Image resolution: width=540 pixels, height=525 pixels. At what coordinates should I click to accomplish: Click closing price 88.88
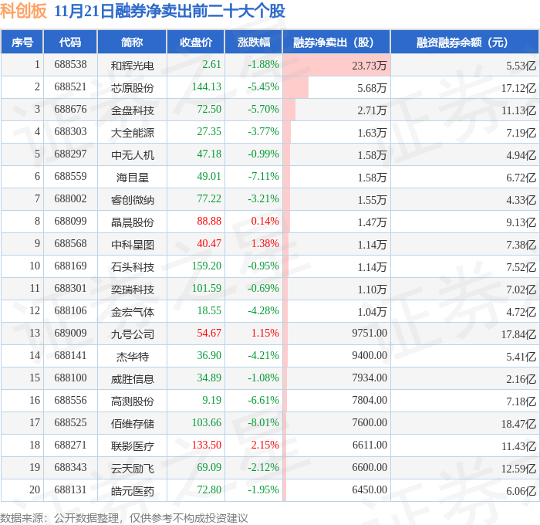tap(209, 222)
